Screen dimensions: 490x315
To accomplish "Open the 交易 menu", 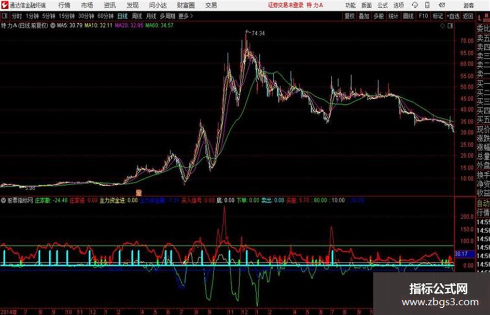I will coord(211,5).
